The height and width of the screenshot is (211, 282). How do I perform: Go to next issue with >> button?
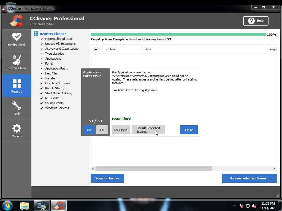[x=102, y=130]
